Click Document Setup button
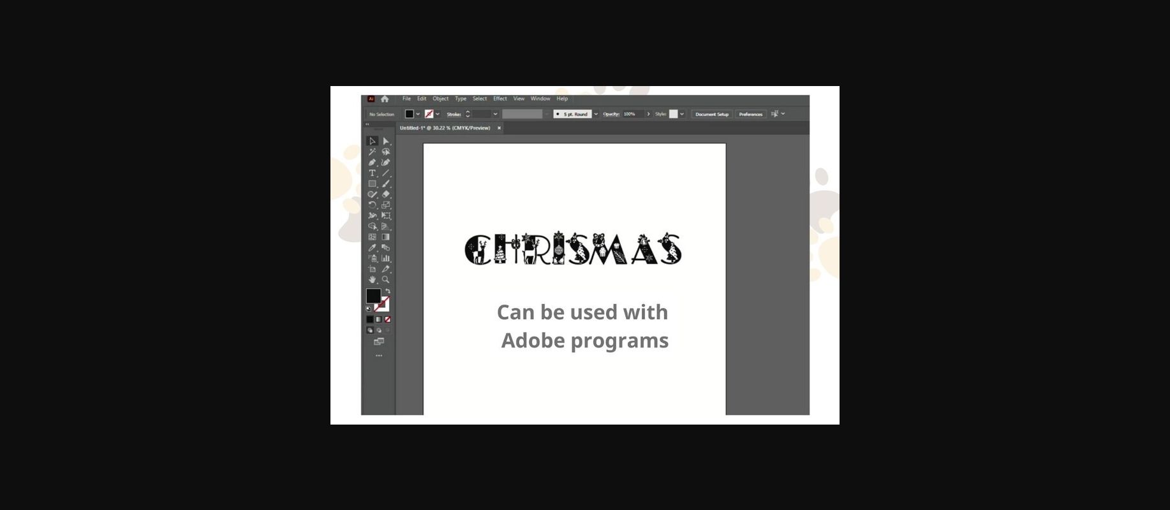 point(712,114)
